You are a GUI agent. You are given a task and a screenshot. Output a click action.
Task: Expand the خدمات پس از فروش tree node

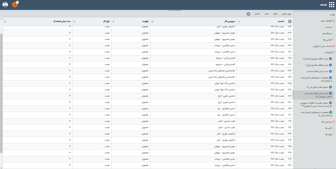(334, 46)
